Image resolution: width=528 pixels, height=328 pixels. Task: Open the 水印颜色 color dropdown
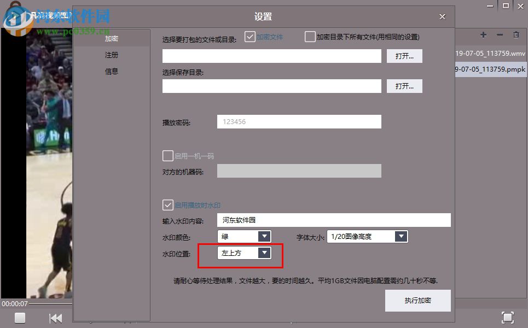click(265, 236)
